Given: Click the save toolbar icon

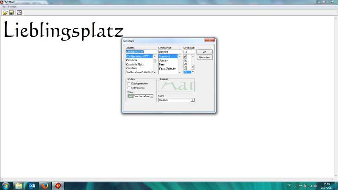Looking at the screenshot, I should (x=11, y=12).
